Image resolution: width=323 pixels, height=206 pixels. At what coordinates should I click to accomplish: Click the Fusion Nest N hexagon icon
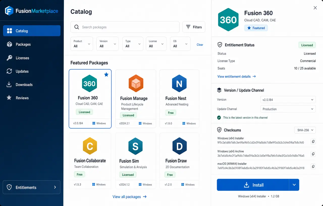click(179, 83)
